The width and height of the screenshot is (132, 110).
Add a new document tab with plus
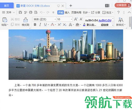coord(71,6)
